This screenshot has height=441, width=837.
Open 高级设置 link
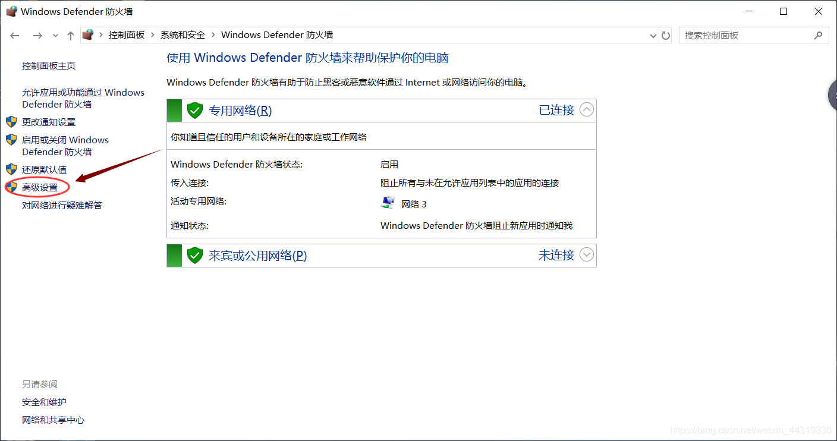[40, 188]
